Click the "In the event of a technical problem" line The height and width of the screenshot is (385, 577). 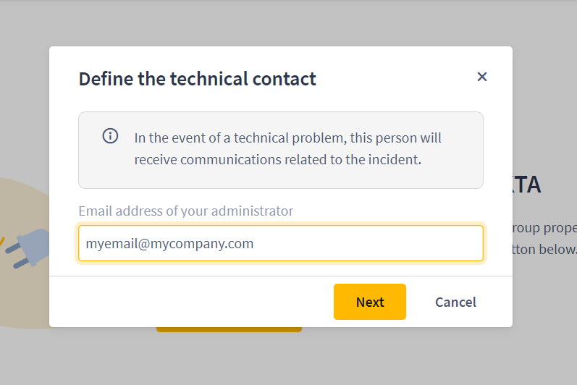[287, 138]
